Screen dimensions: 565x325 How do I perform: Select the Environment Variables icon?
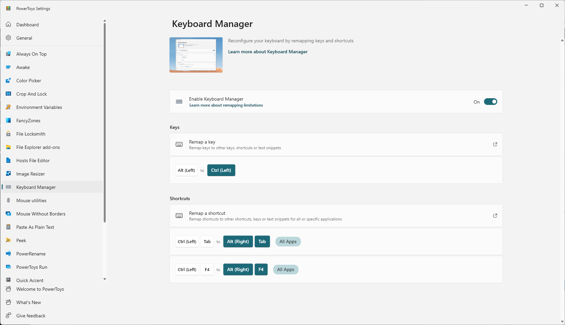[8, 107]
